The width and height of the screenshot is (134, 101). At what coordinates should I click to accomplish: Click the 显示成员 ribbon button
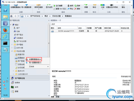(49, 6)
